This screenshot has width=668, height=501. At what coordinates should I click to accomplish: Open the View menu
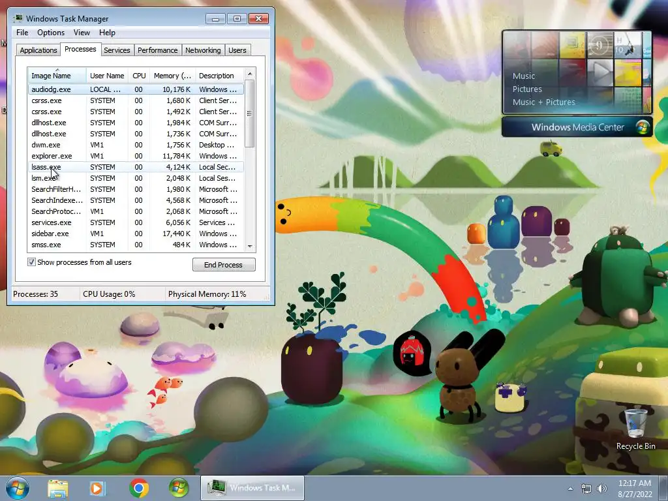click(x=82, y=33)
